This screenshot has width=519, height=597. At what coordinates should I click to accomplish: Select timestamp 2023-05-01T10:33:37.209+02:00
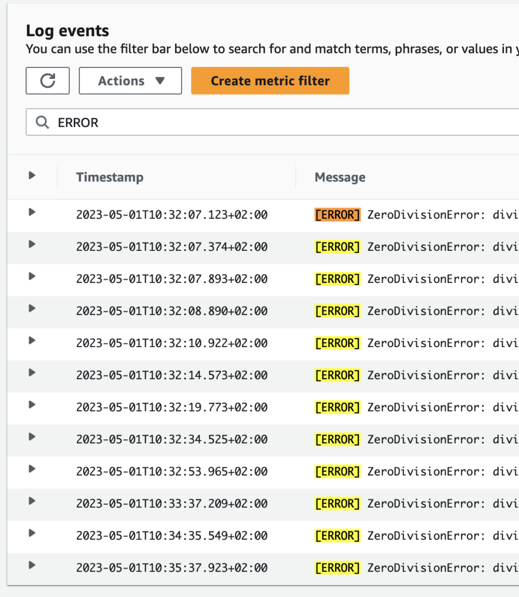pos(172,504)
